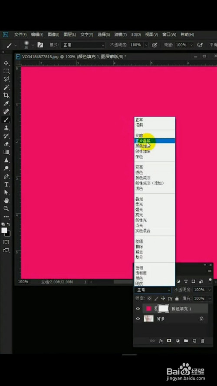Toggle airbrush build-up effect
The height and width of the screenshot is (386, 217).
[x=200, y=45]
